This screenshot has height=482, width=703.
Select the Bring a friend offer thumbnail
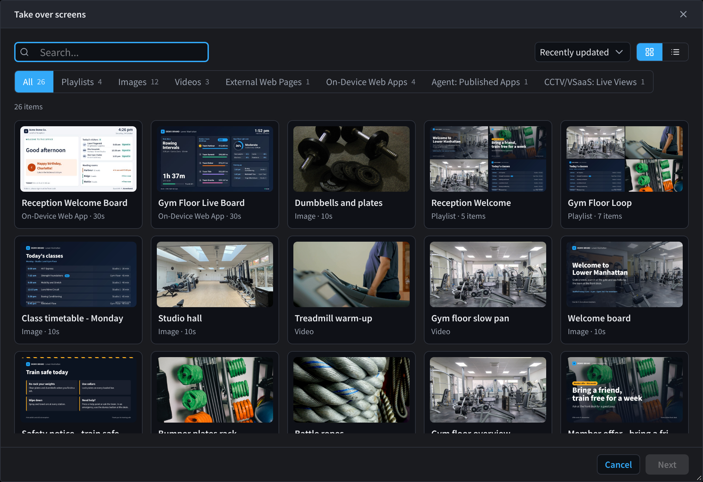click(x=625, y=390)
